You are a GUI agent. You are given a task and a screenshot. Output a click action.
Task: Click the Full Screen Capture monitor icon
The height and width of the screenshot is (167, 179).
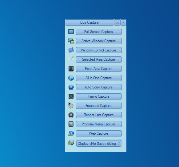[71, 32]
